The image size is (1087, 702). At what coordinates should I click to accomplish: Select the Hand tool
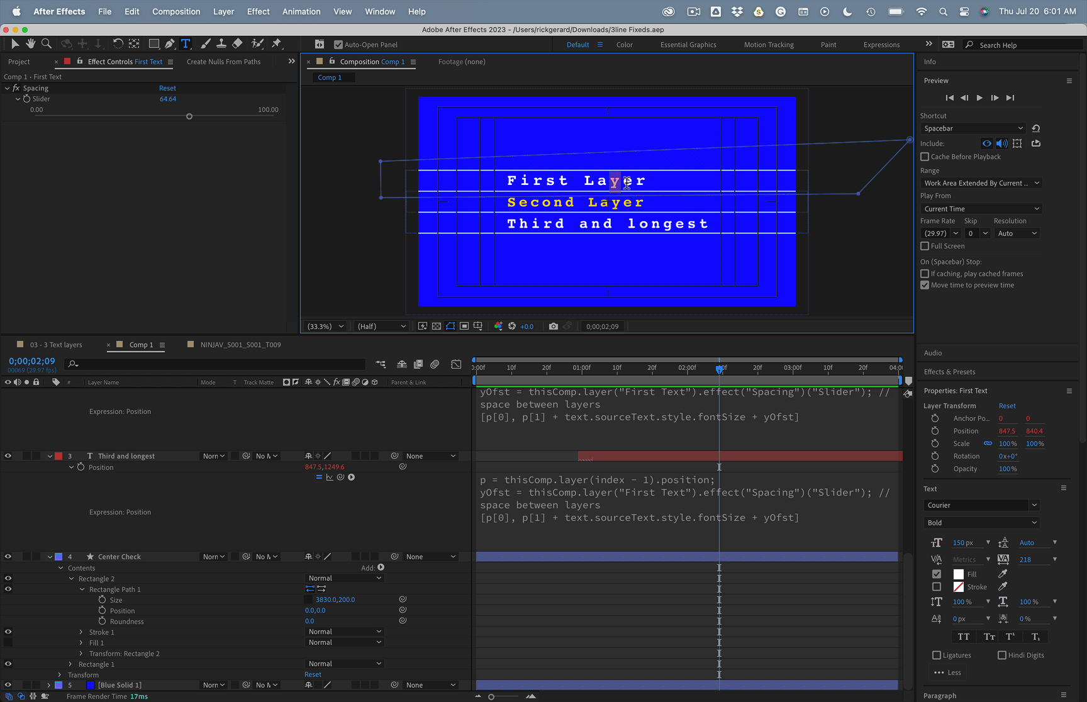30,43
